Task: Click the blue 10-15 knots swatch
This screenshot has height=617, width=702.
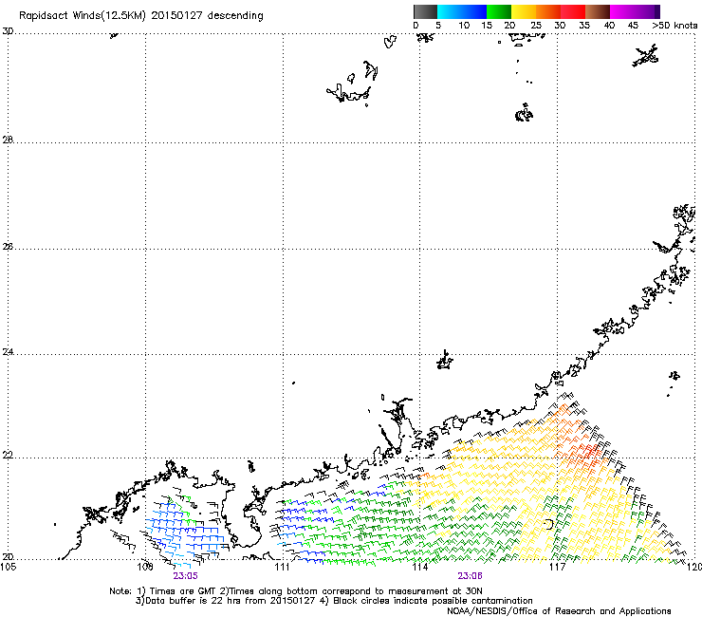Action: point(474,11)
